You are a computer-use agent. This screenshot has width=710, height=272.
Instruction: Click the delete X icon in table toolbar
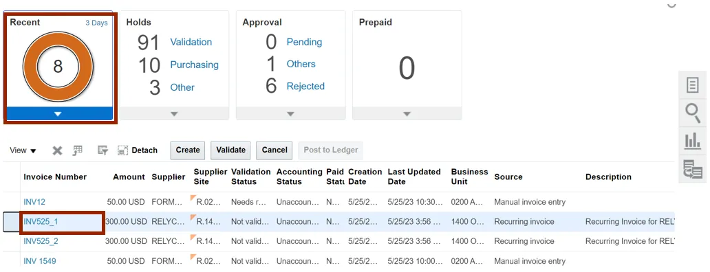[57, 150]
